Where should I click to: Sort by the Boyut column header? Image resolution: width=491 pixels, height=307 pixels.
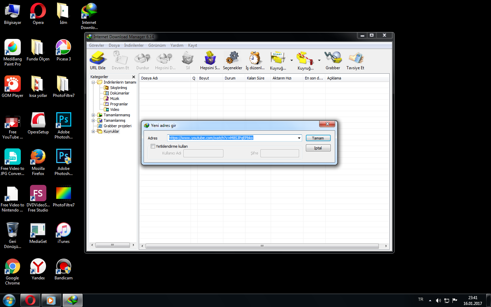[210, 78]
